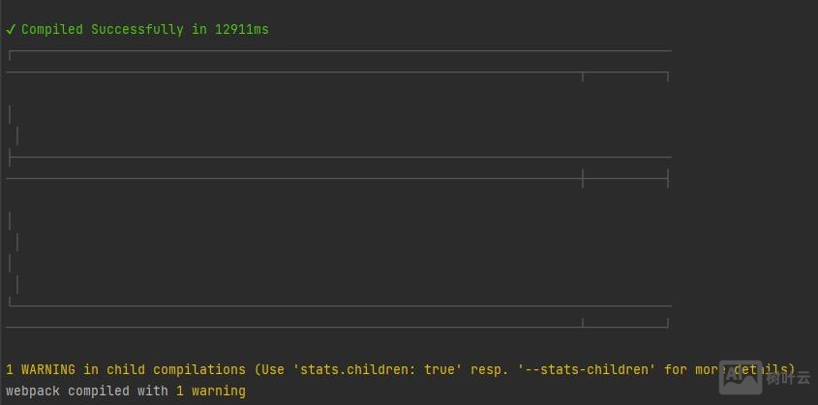
Task: Click the word "webpack" on last line
Action: click(33, 391)
